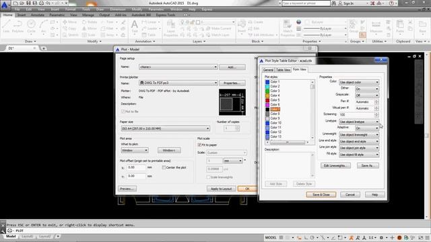431x242 pixels.
Task: Select the Circle tool in Draw panel
Action: (x=31, y=26)
